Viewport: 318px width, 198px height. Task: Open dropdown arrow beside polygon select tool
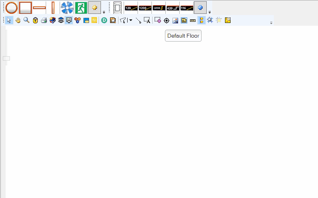pos(130,20)
